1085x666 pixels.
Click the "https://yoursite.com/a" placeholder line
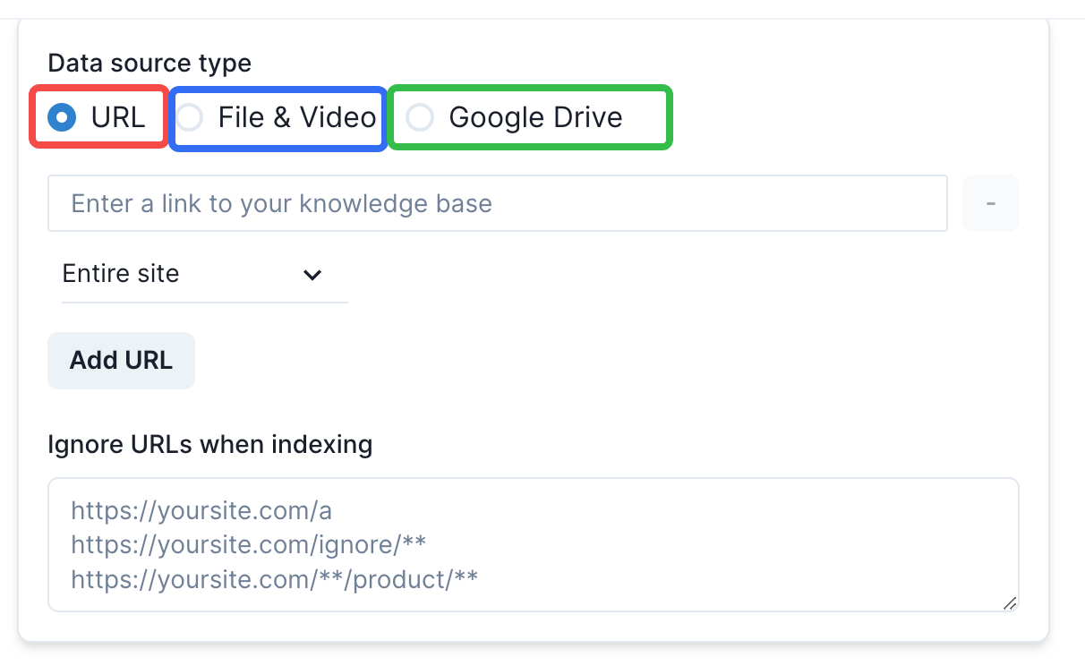pos(201,510)
